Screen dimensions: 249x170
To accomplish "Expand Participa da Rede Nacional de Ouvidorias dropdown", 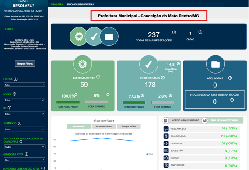I will (x=25, y=147).
